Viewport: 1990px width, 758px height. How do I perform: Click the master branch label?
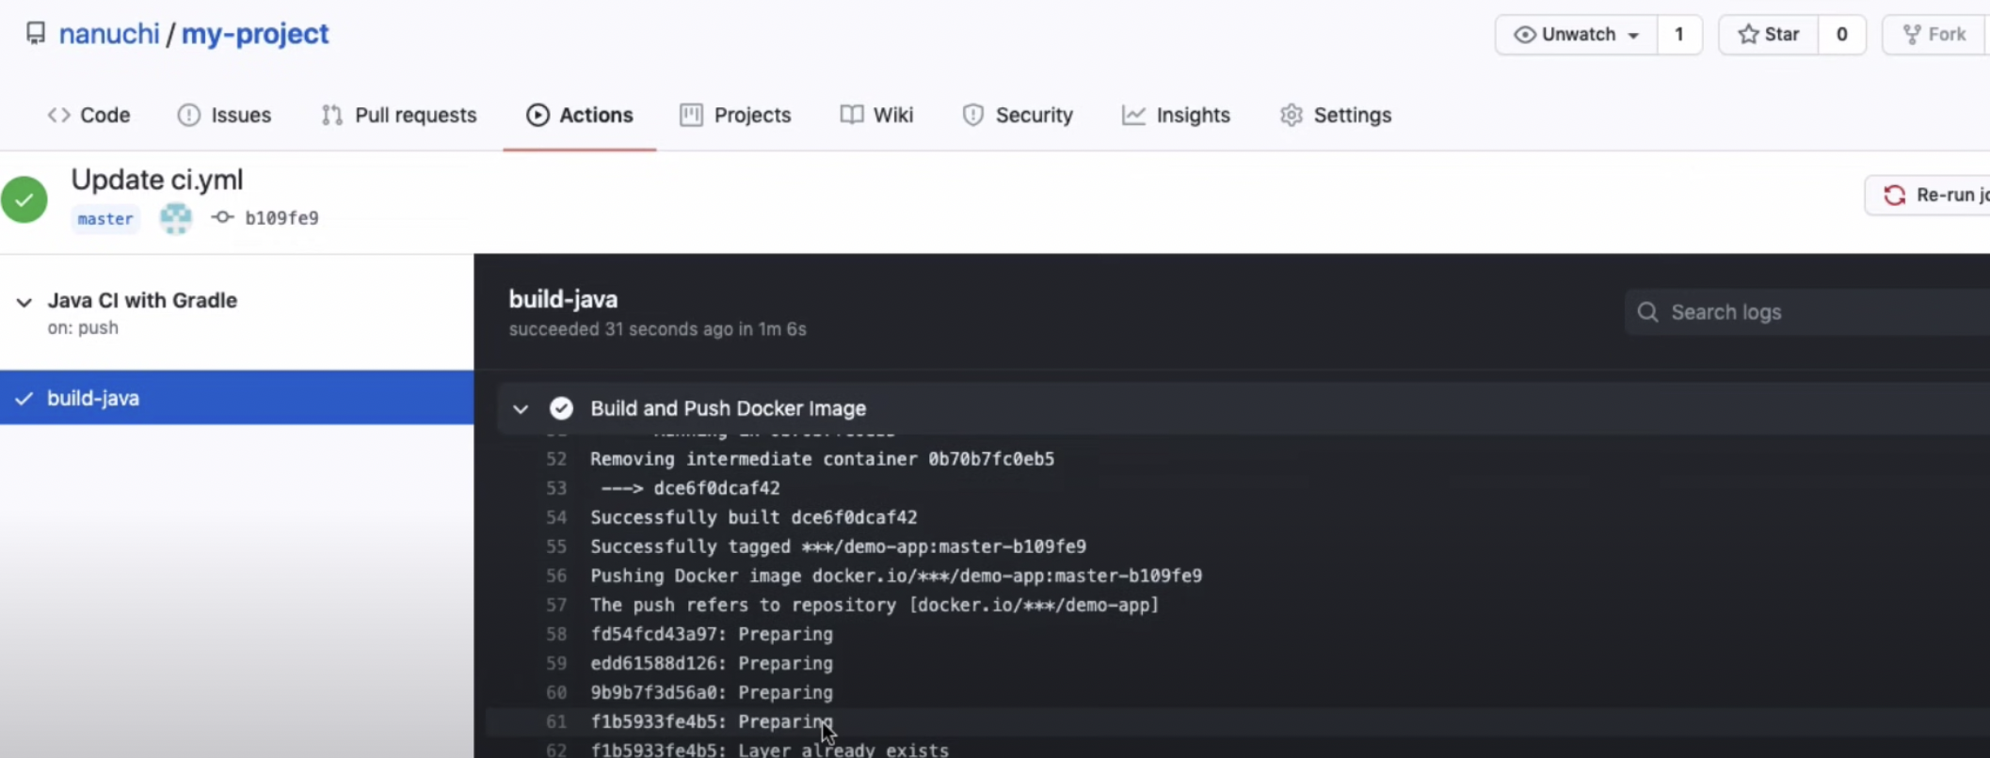pos(105,218)
